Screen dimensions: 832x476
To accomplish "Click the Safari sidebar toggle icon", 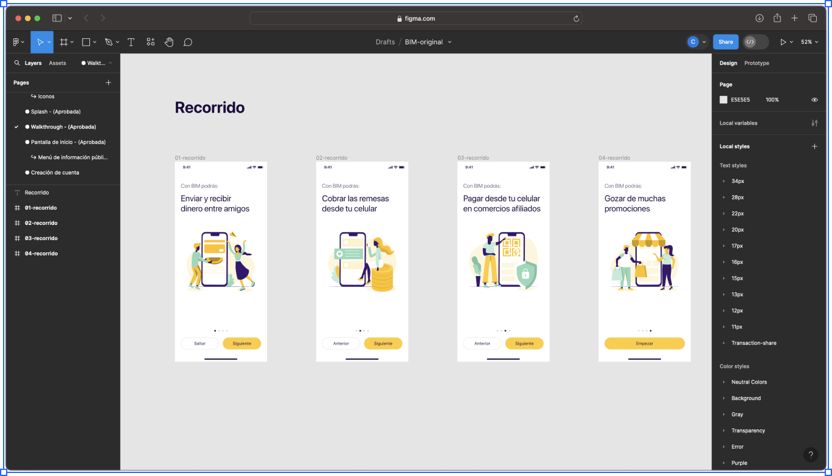I will (x=57, y=18).
